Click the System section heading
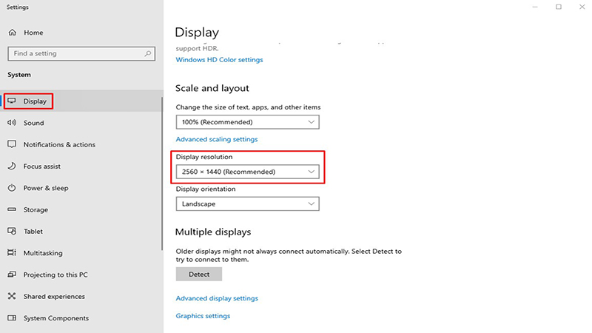The image size is (592, 333). point(19,75)
